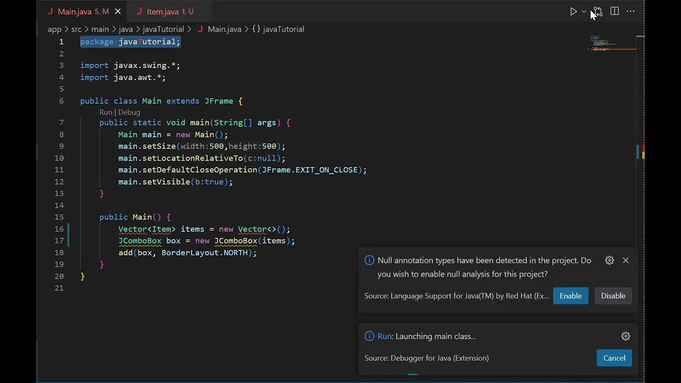This screenshot has height=383, width=681.
Task: Click the 'java' breadcrumb segment
Action: [x=126, y=29]
